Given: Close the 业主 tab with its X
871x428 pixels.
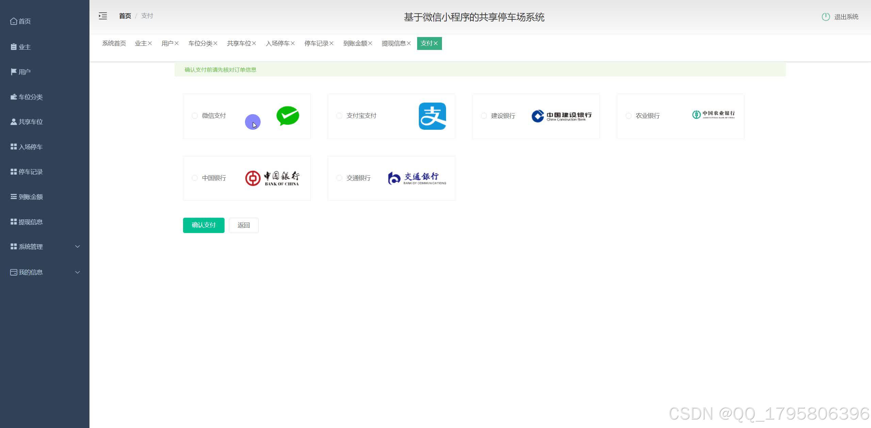Looking at the screenshot, I should (150, 43).
